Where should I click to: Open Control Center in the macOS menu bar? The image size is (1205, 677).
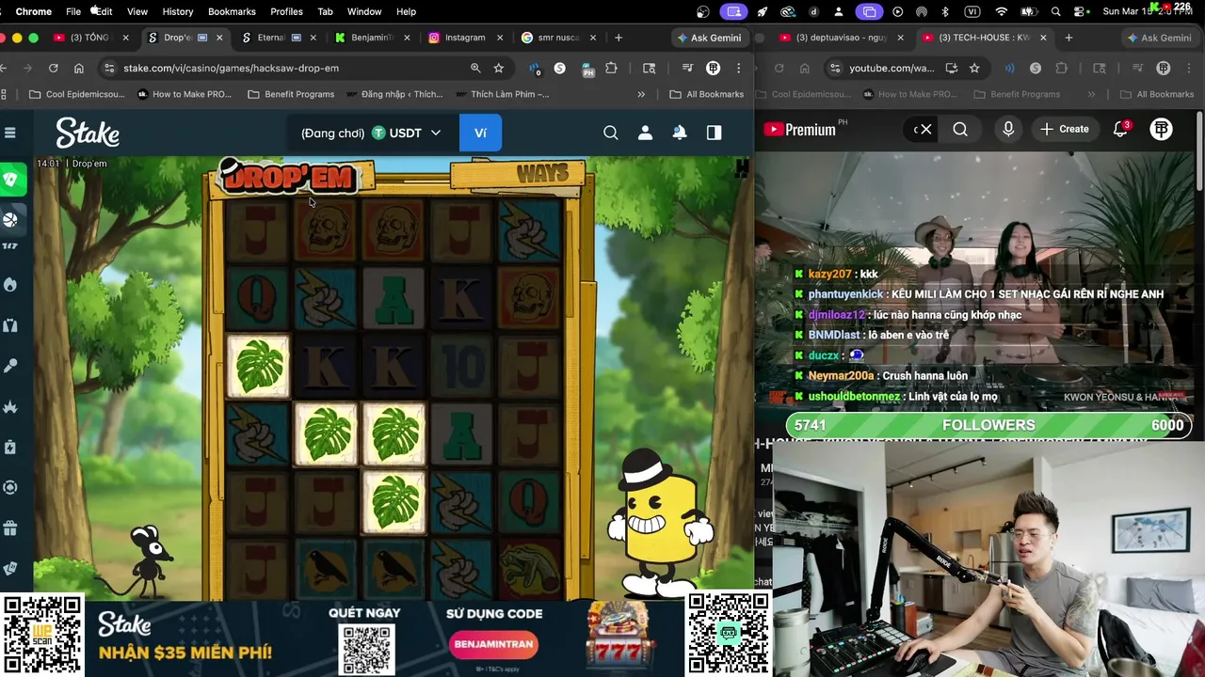pyautogui.click(x=1081, y=11)
